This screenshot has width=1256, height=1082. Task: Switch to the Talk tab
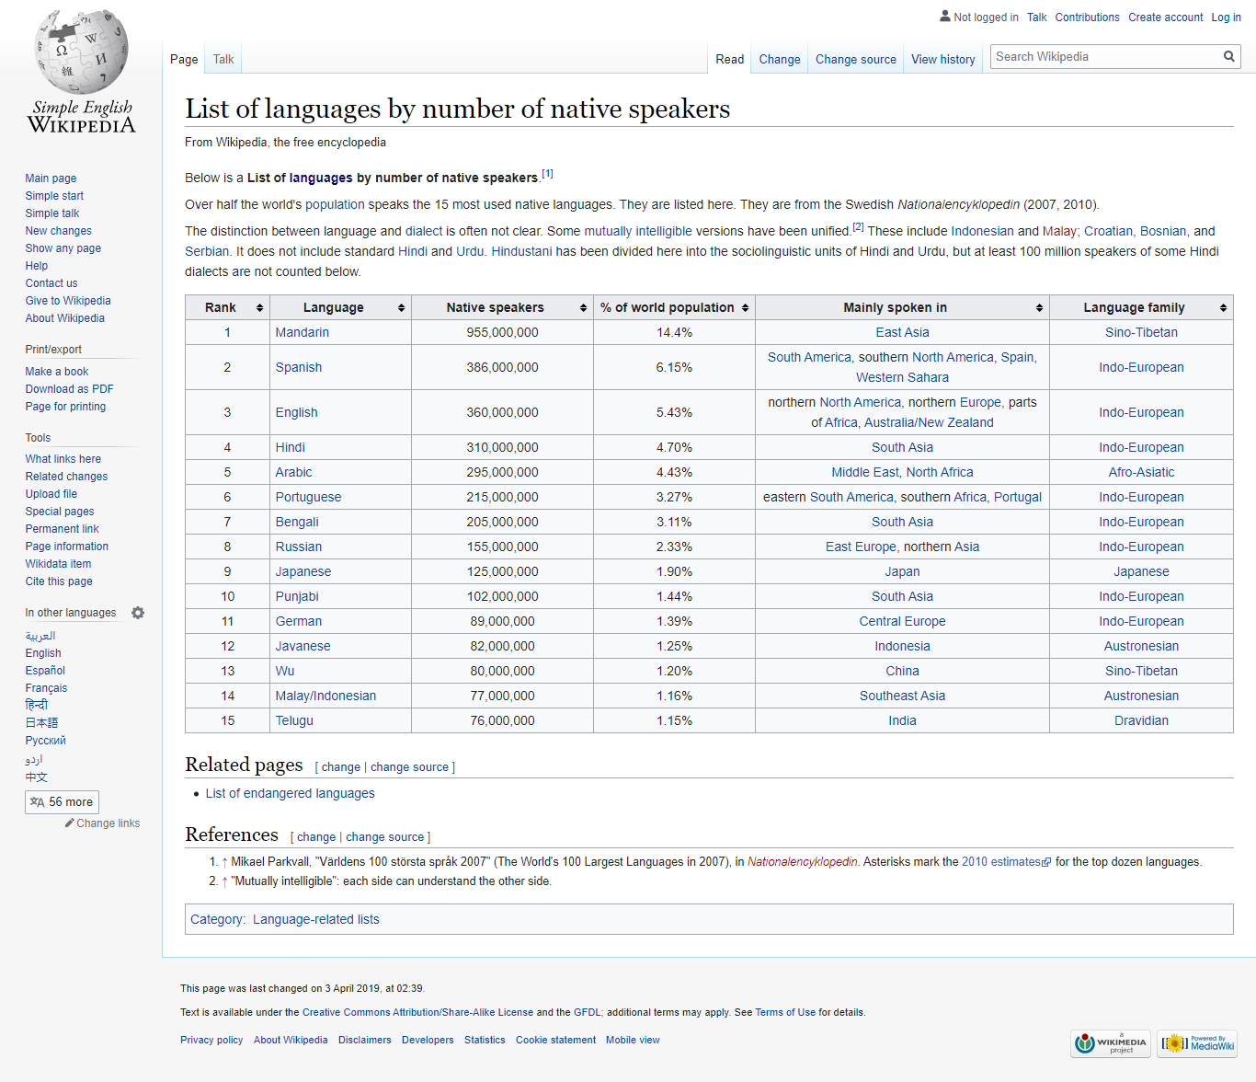(223, 59)
